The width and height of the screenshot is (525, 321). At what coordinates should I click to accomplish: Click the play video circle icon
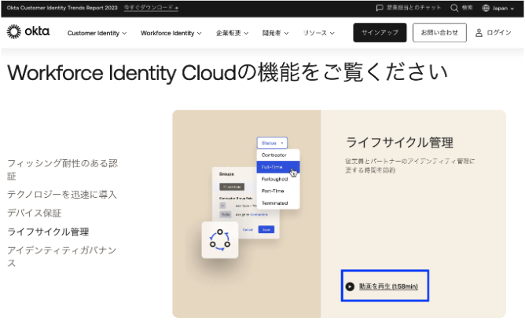click(350, 286)
